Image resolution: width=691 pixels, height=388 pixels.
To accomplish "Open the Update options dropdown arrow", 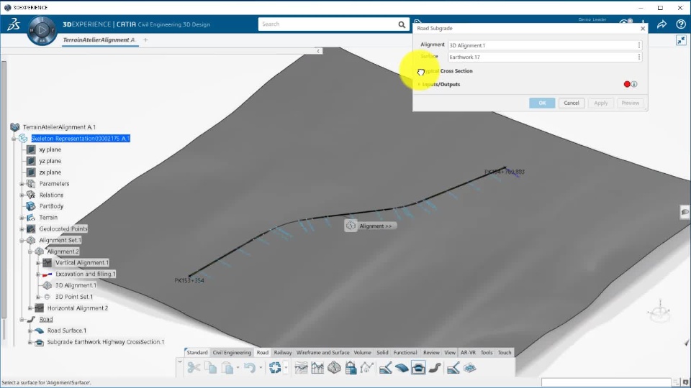I will tap(286, 367).
